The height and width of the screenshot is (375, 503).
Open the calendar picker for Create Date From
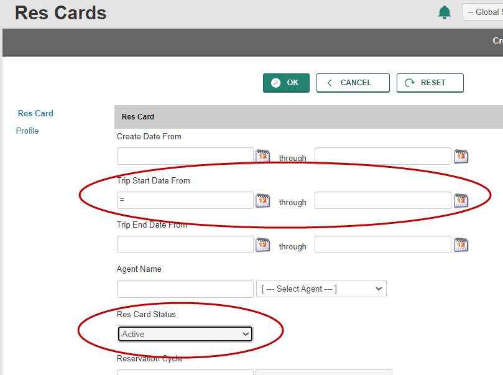pos(262,156)
